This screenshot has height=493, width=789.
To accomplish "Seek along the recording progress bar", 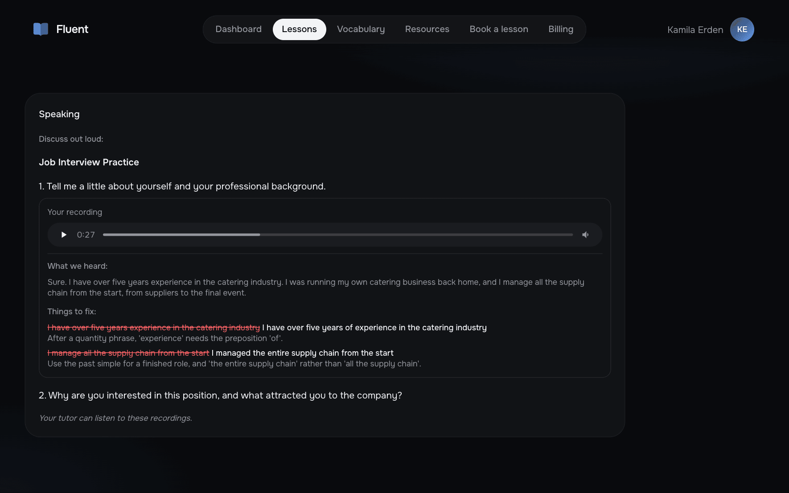I will 338,235.
